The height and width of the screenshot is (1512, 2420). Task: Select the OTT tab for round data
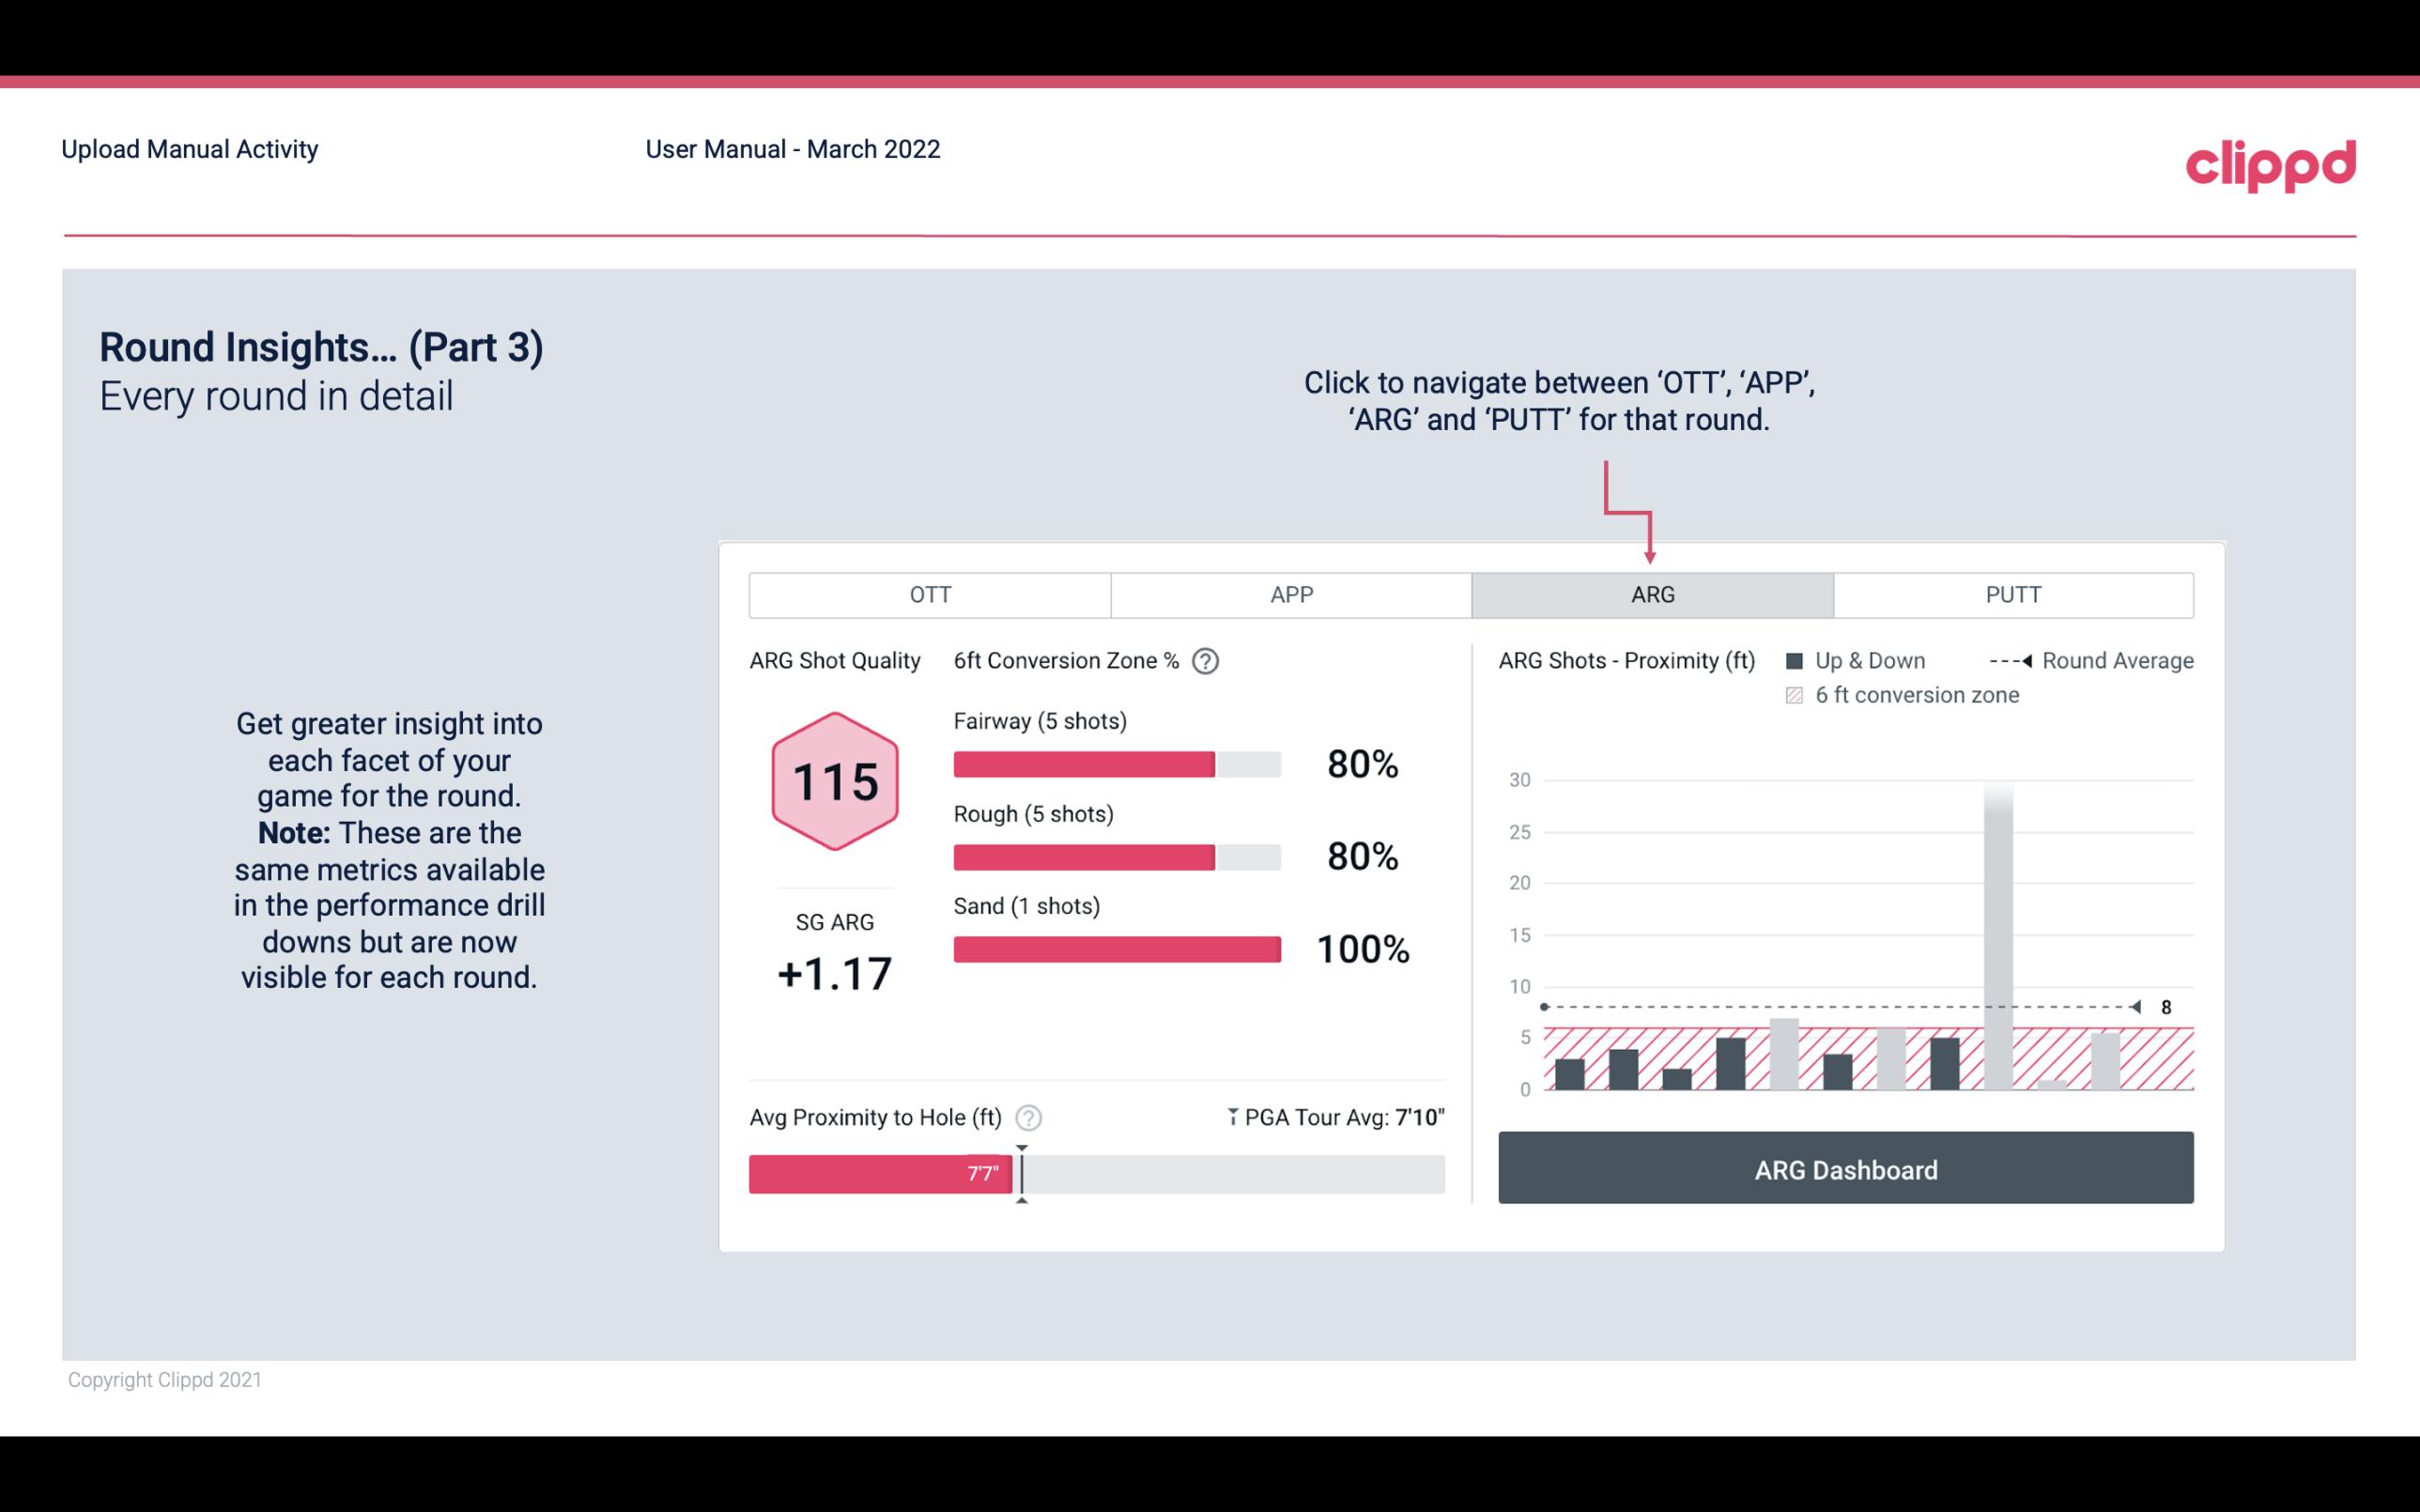point(930,593)
